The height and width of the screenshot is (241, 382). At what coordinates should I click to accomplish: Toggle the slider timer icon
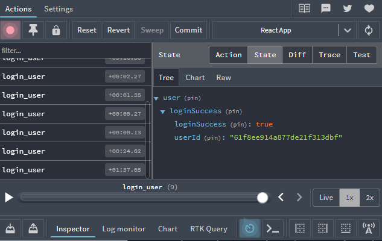coord(250,228)
